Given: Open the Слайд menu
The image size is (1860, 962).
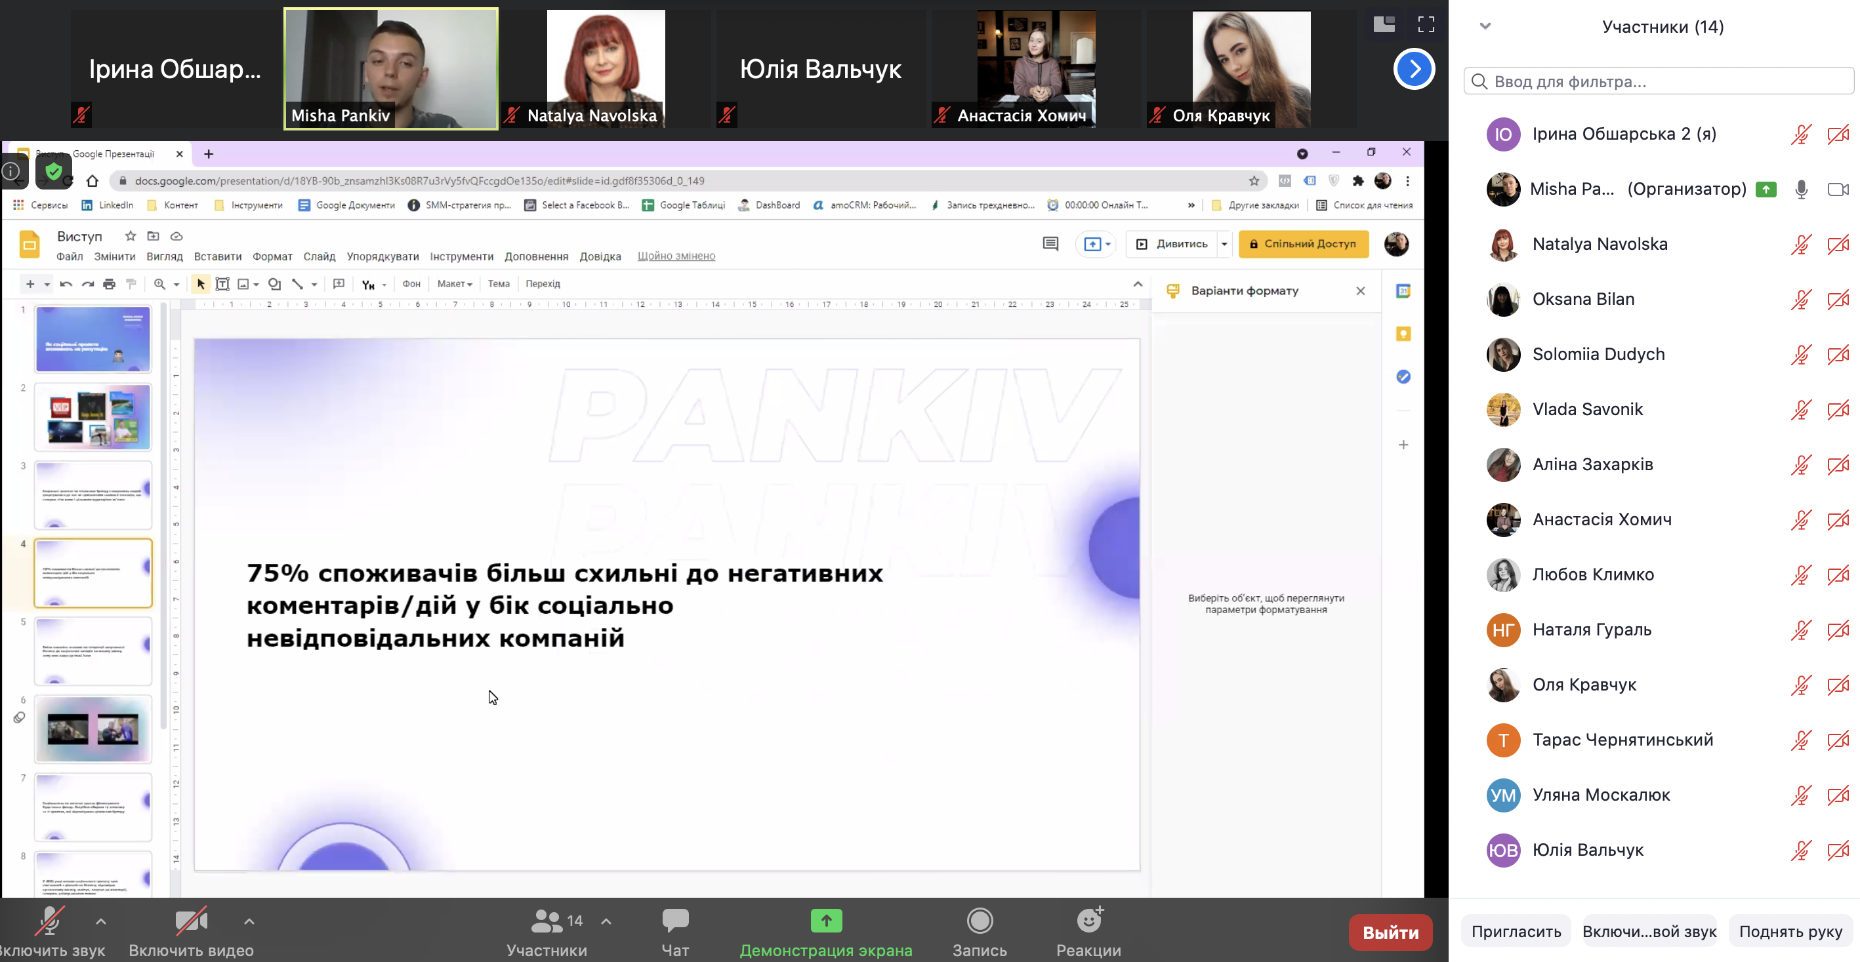Looking at the screenshot, I should click(x=319, y=256).
